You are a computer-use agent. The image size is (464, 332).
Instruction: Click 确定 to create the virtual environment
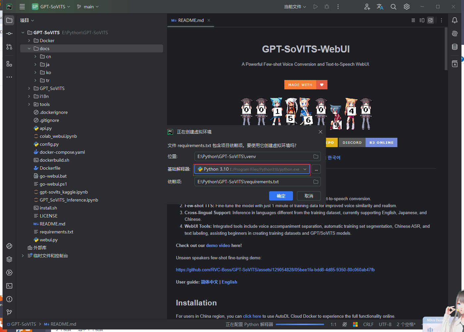pos(281,196)
